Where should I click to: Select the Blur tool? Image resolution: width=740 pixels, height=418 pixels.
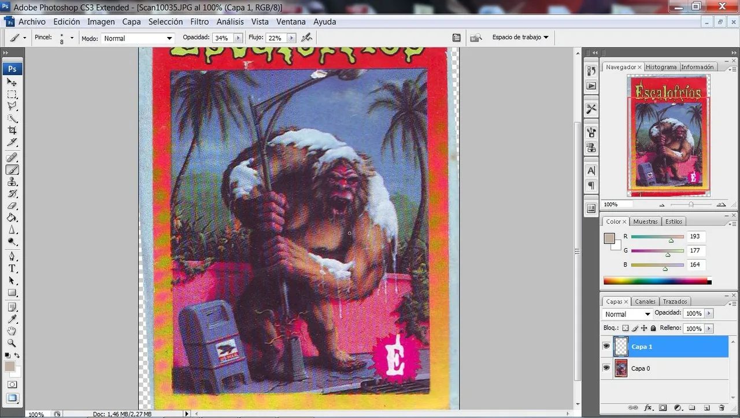click(12, 230)
